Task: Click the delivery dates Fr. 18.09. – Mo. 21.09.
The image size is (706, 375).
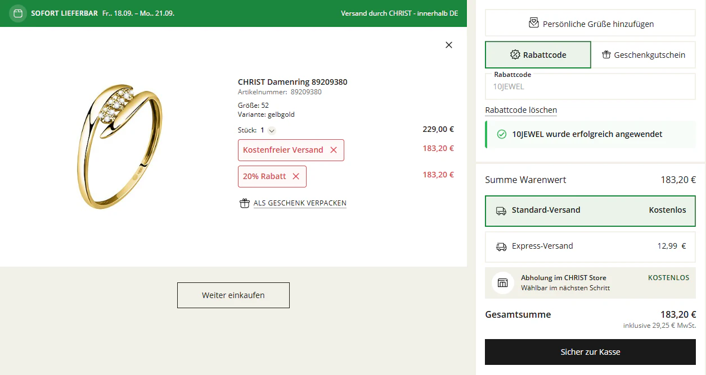Action: pos(138,13)
